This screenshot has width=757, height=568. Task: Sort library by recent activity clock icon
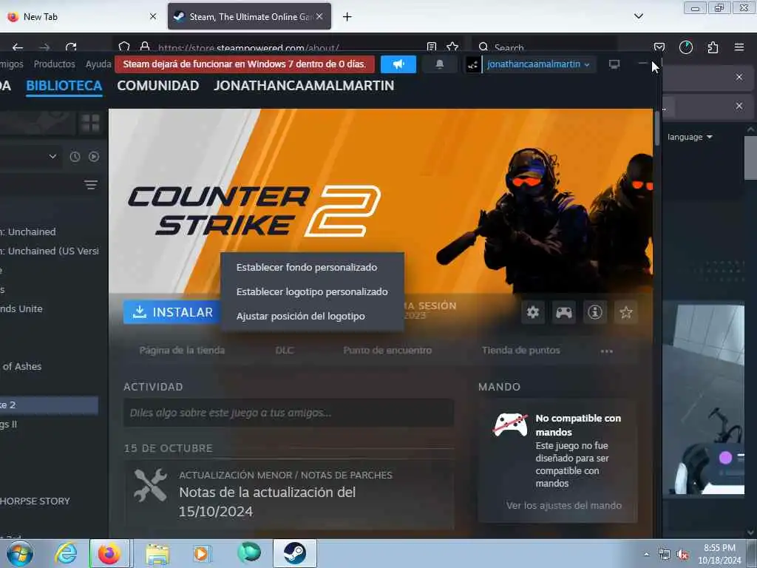(x=75, y=157)
